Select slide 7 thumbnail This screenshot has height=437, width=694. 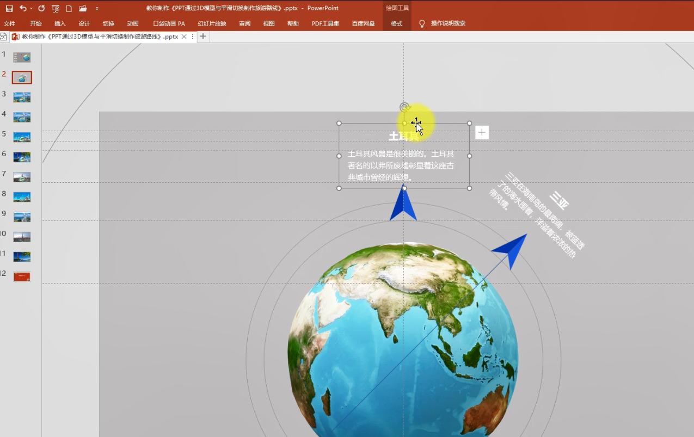point(22,177)
